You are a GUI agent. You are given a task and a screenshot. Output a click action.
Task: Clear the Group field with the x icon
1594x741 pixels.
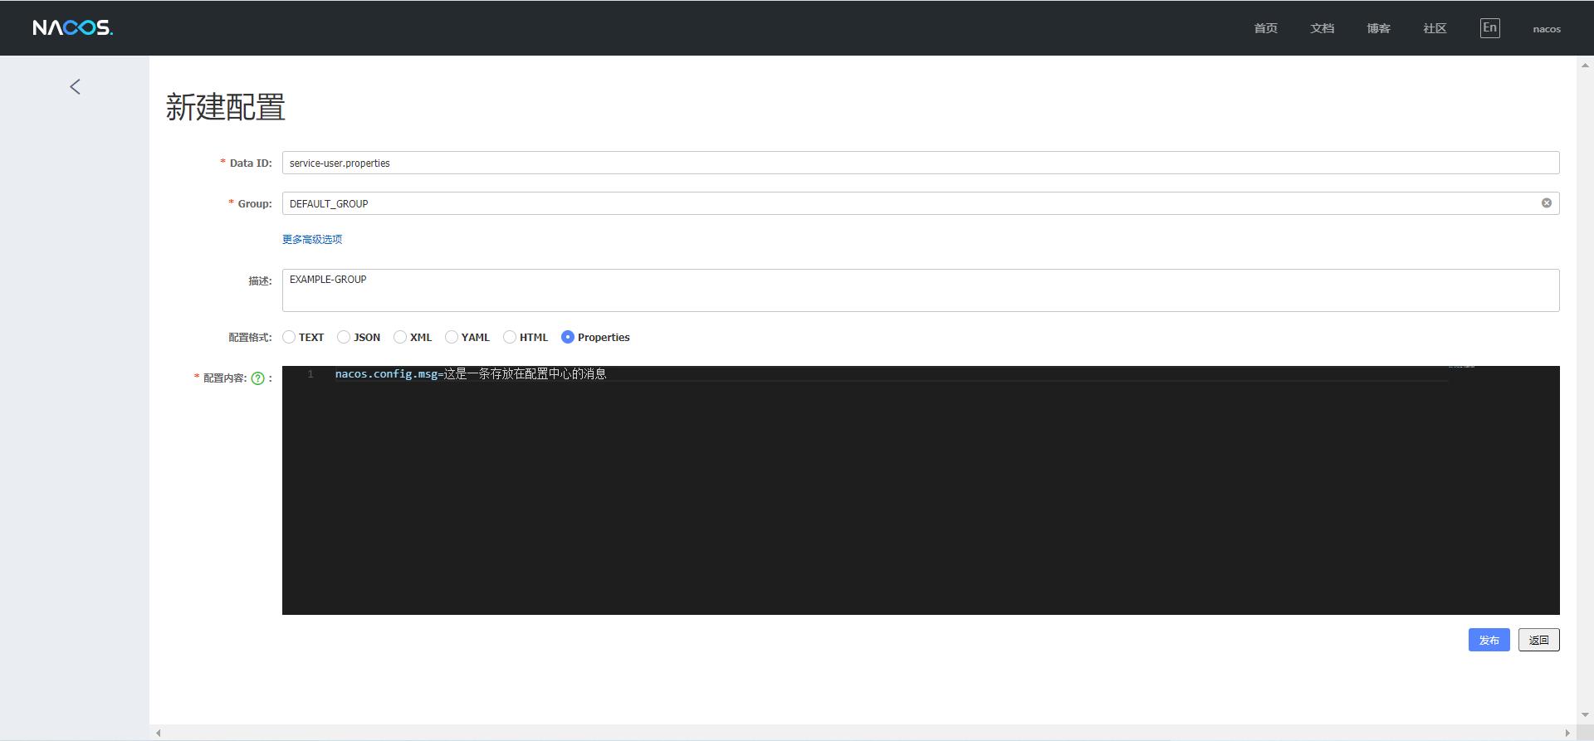[x=1547, y=203]
